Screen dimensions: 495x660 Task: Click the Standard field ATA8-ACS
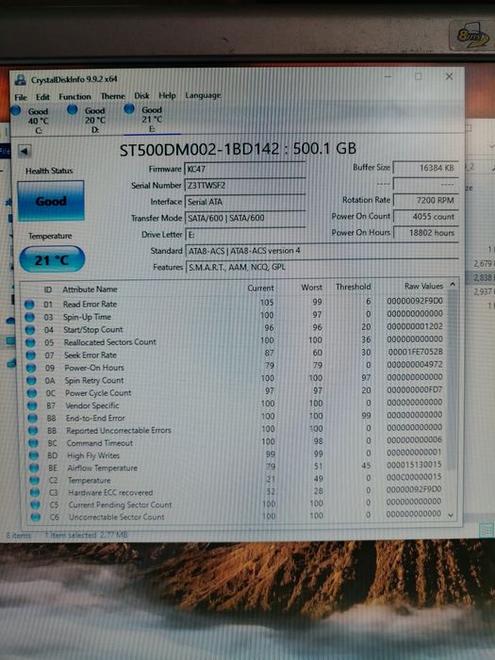point(322,251)
